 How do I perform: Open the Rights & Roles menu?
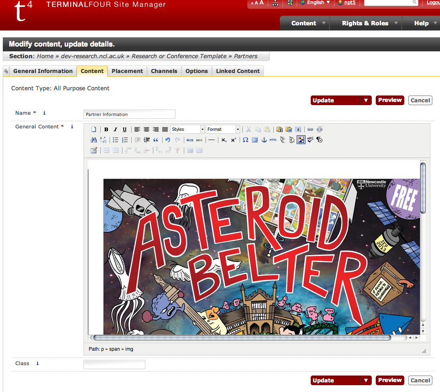pos(365,23)
